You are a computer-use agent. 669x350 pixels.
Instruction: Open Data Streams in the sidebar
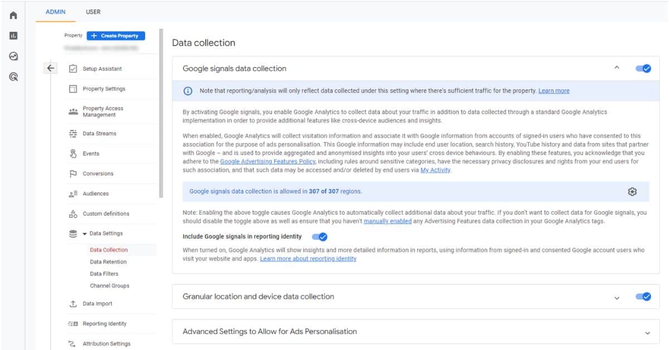coord(100,134)
